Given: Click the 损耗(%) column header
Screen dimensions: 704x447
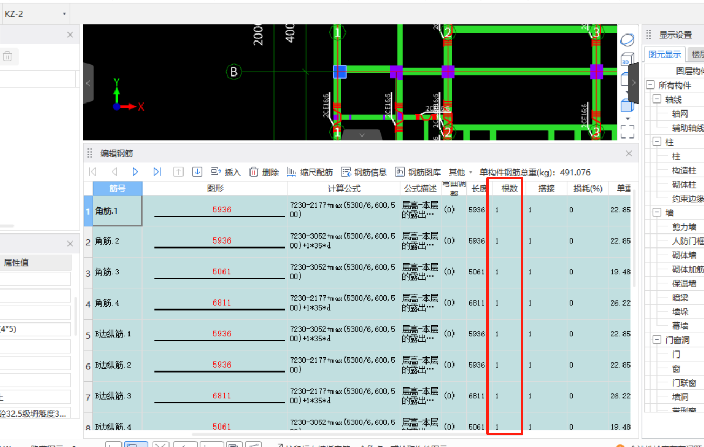Looking at the screenshot, I should pyautogui.click(x=588, y=188).
